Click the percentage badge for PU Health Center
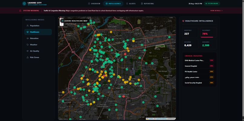Viewport: 244px width, 121px height. point(212,72)
